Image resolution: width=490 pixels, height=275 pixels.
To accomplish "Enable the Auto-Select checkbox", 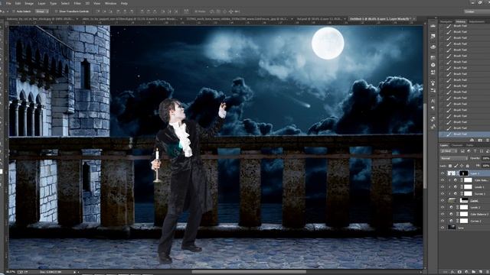I will tap(14, 11).
